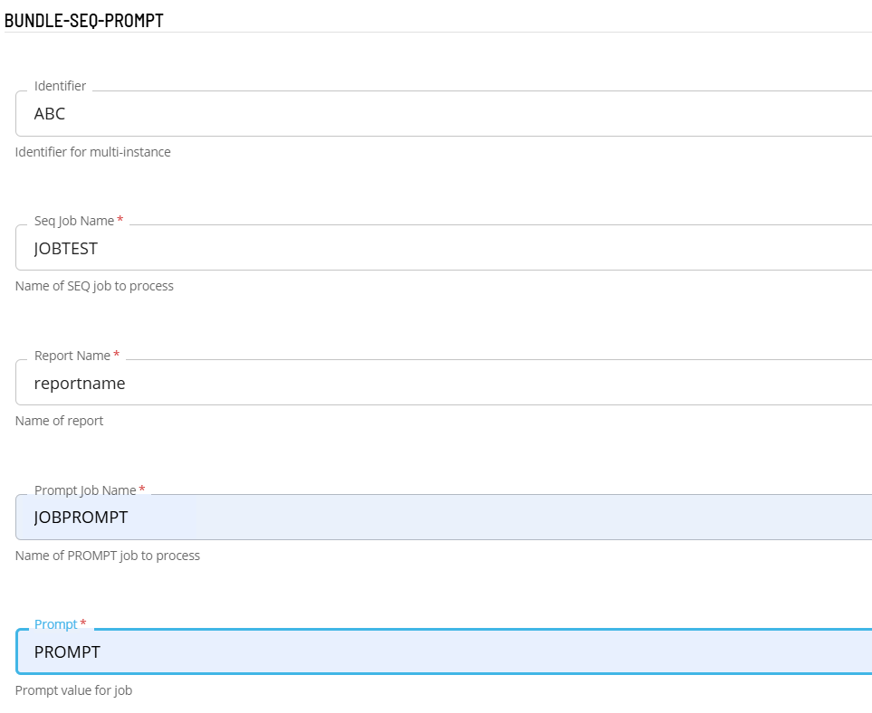Click helper text "Name of SEQ job to process"

coord(94,286)
